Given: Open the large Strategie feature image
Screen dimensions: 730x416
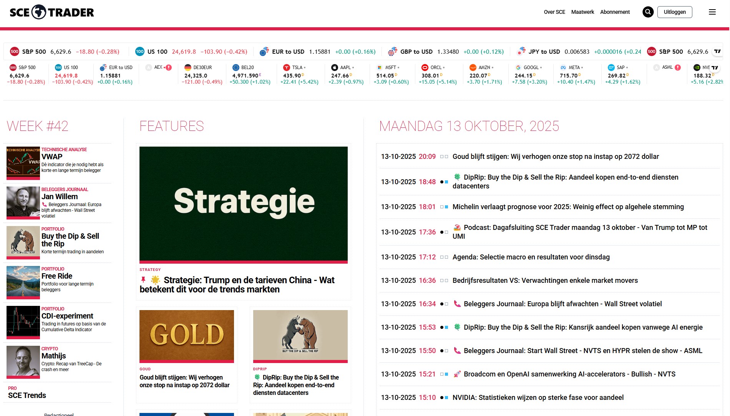Looking at the screenshot, I should 244,205.
